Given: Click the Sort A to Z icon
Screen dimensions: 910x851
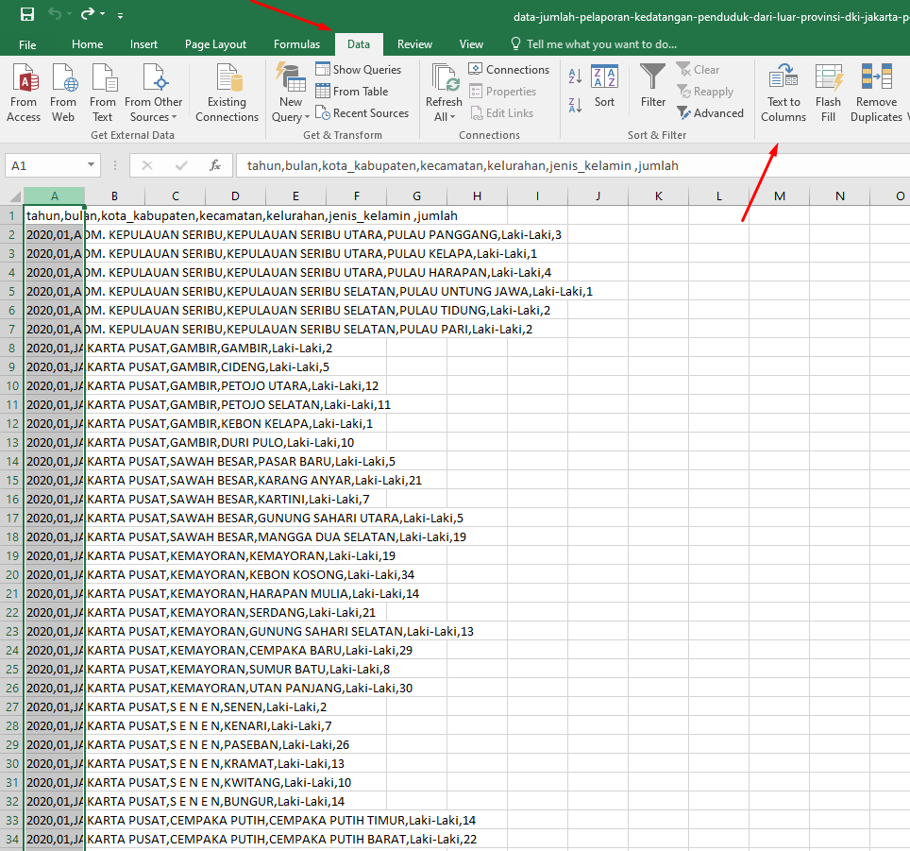Looking at the screenshot, I should click(577, 74).
